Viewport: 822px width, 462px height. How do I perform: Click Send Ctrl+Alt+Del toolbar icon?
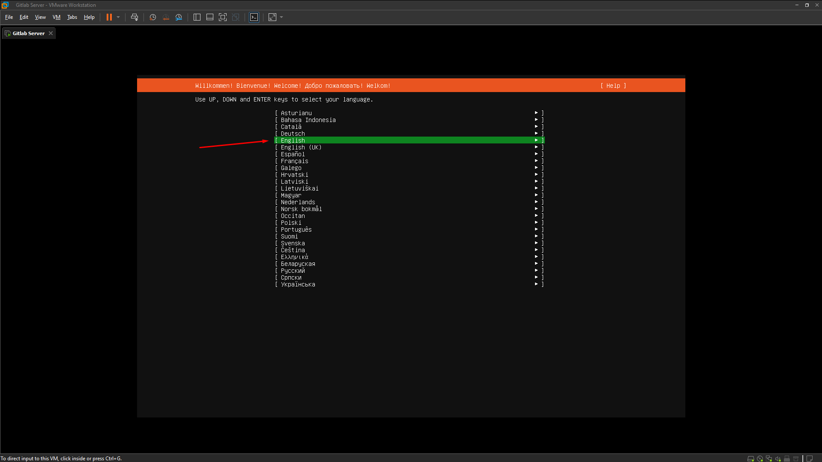point(135,17)
